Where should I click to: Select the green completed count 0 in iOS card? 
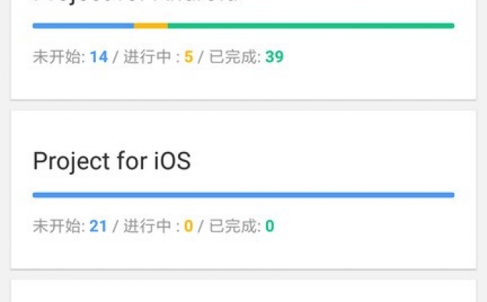click(x=270, y=226)
